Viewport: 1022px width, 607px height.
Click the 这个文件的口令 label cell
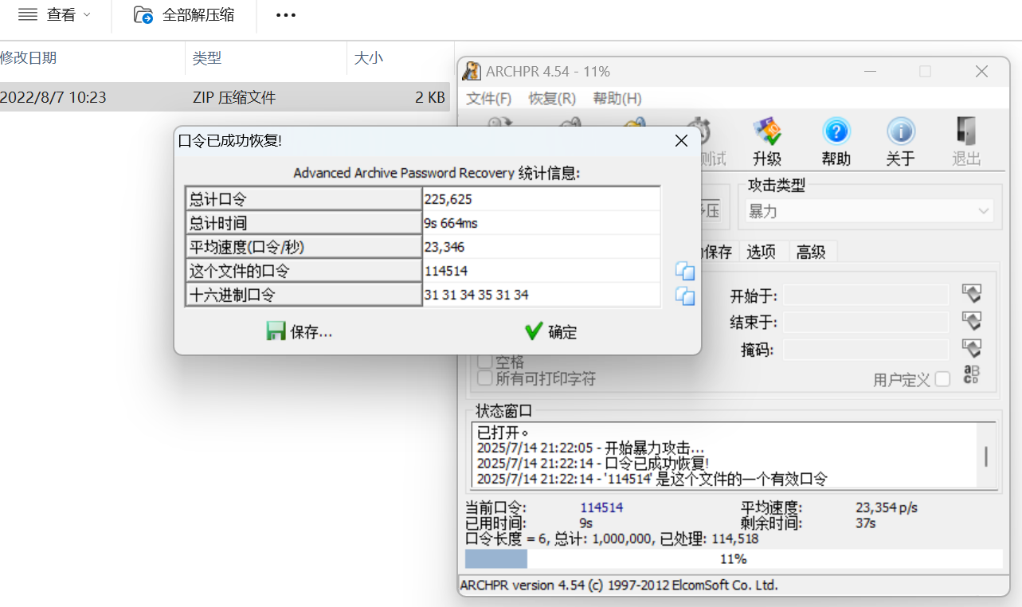pos(303,271)
